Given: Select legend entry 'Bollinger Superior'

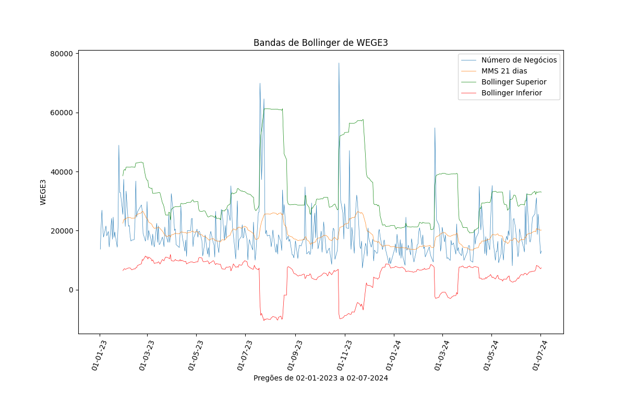Looking at the screenshot, I should point(514,82).
